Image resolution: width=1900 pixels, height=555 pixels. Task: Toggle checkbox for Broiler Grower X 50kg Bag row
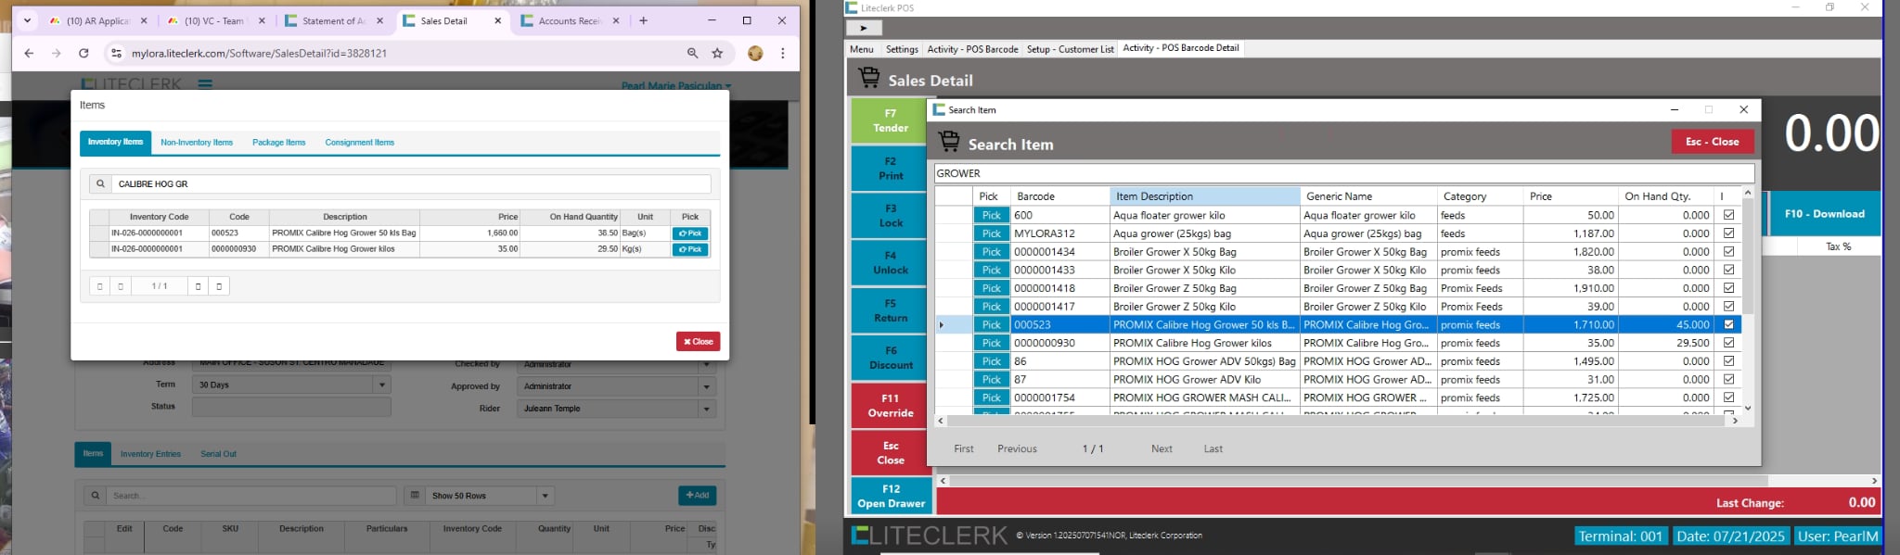[1728, 252]
